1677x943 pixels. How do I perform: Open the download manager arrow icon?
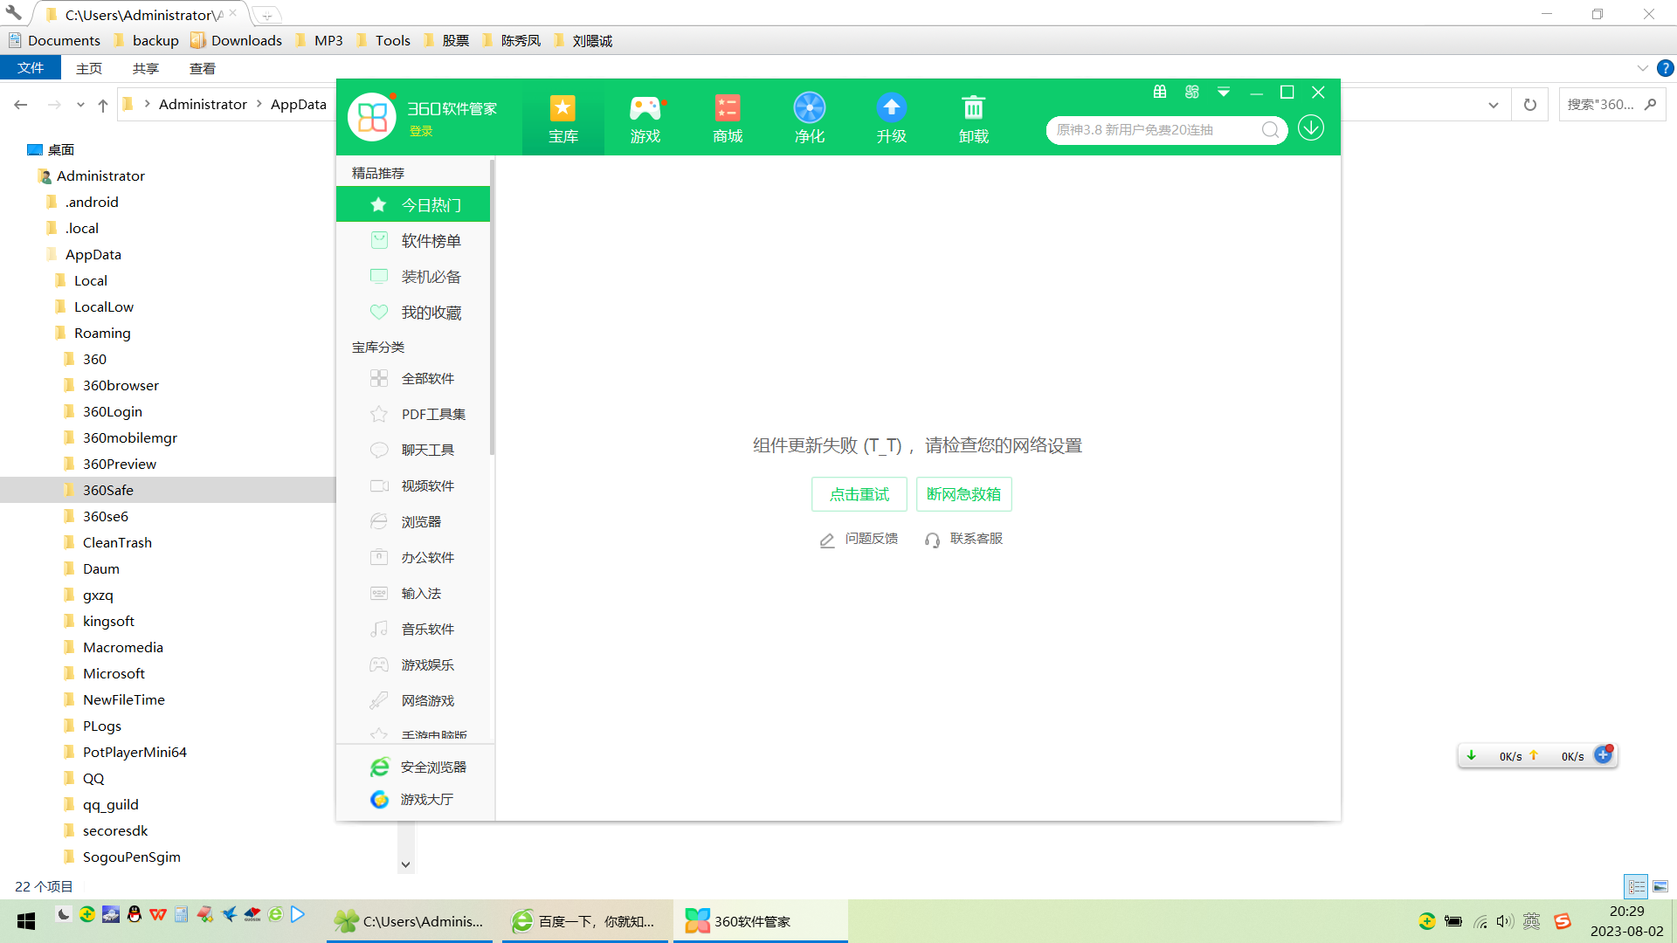pos(1310,128)
